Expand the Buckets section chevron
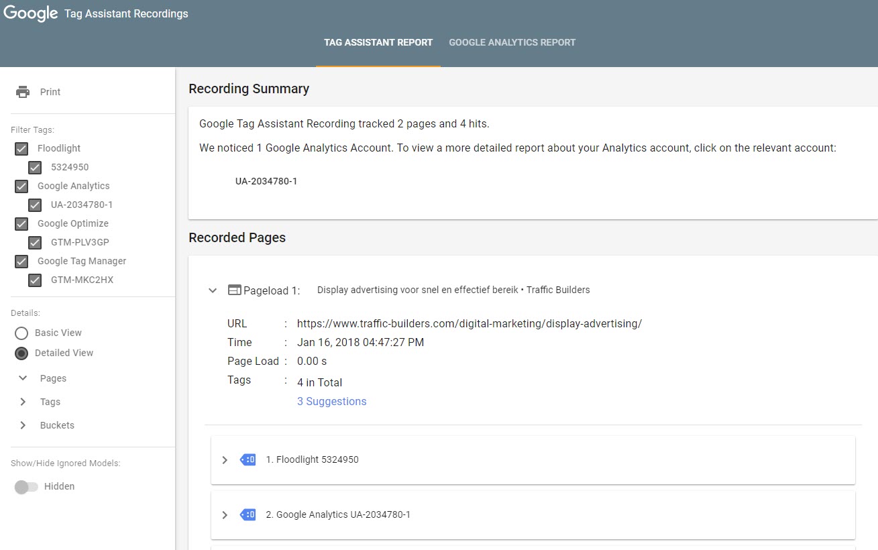 click(23, 425)
